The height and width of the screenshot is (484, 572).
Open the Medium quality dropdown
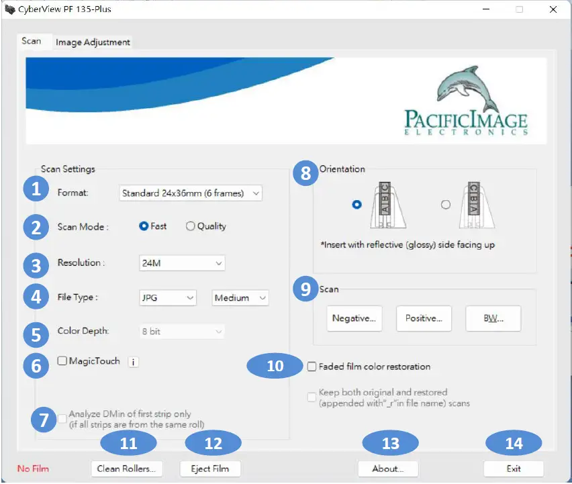coord(240,298)
